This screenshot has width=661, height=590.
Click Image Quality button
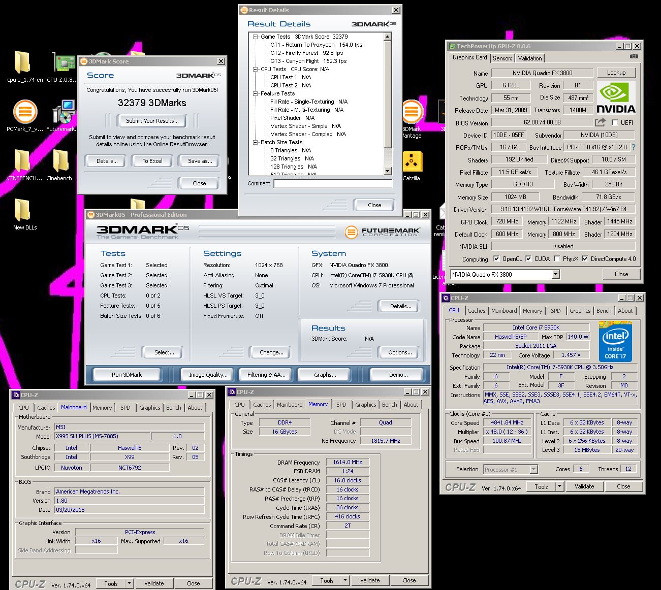pyautogui.click(x=208, y=375)
